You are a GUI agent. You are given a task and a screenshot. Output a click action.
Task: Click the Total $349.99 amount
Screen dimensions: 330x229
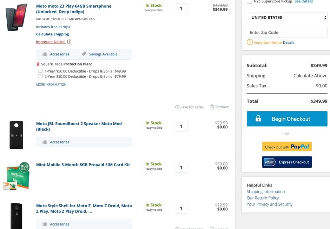pos(319,101)
